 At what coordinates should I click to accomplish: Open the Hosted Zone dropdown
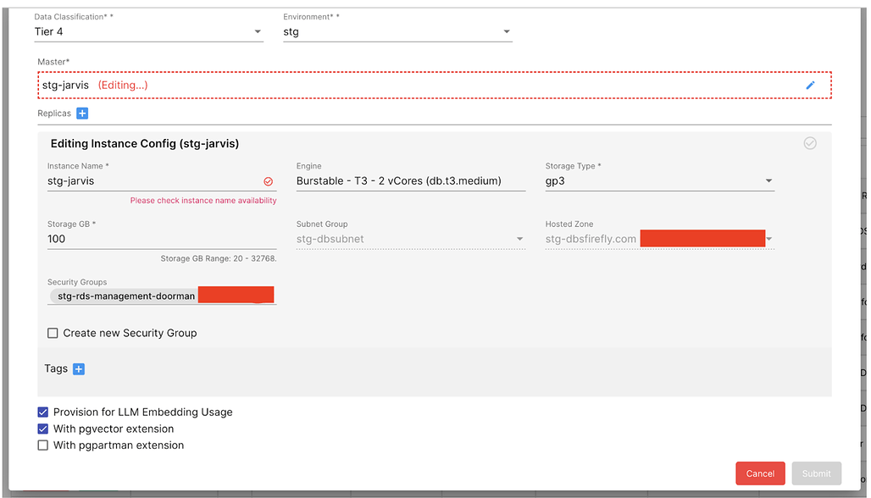tap(768, 239)
